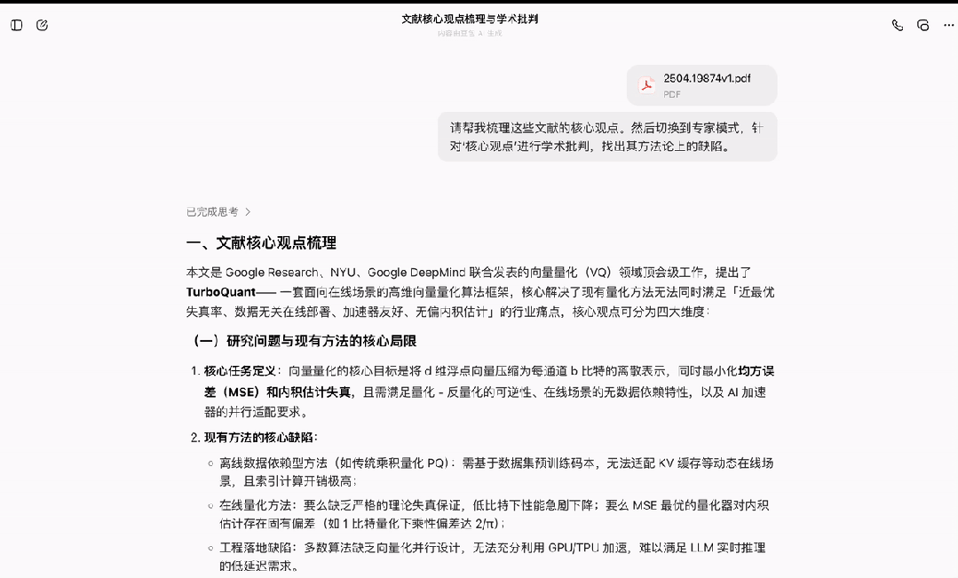
Task: Expand the 已完成思考 chevron
Action: (x=248, y=212)
